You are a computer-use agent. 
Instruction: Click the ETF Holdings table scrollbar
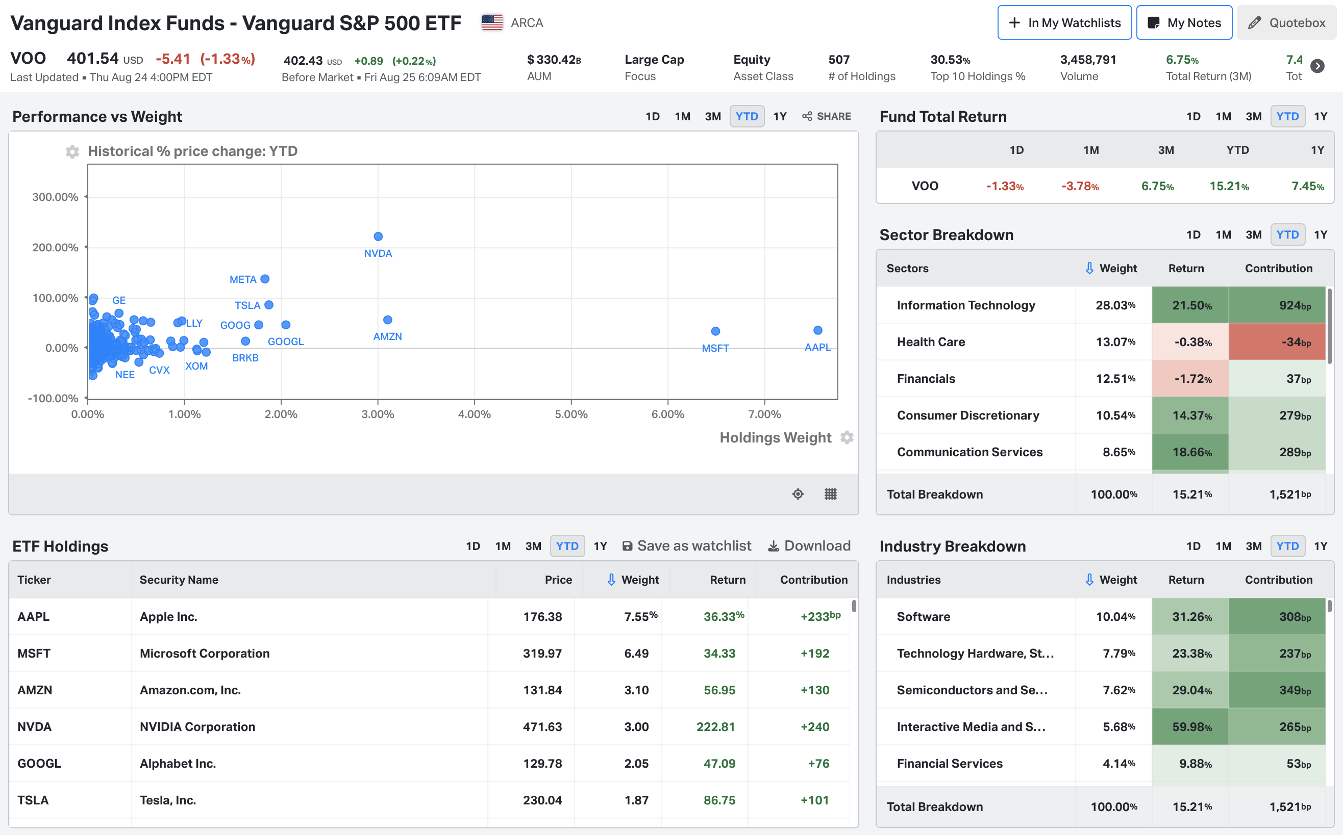(854, 606)
